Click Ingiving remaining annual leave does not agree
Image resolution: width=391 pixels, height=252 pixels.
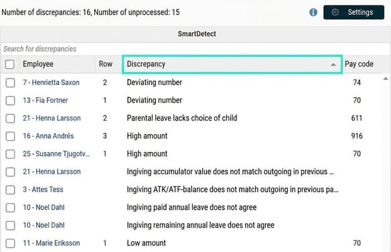[200, 225]
